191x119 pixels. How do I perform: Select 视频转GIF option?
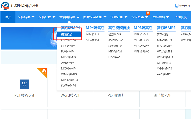click(115, 35)
